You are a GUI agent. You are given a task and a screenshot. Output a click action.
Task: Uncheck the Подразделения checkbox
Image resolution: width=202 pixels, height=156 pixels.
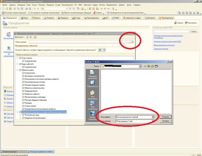23,91
